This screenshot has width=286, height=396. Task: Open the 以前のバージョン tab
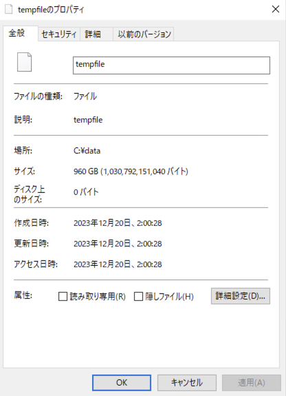pos(144,34)
